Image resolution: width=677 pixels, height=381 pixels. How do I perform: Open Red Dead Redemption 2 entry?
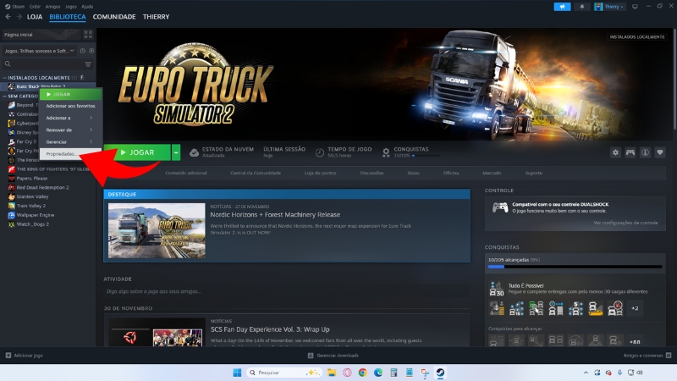42,187
